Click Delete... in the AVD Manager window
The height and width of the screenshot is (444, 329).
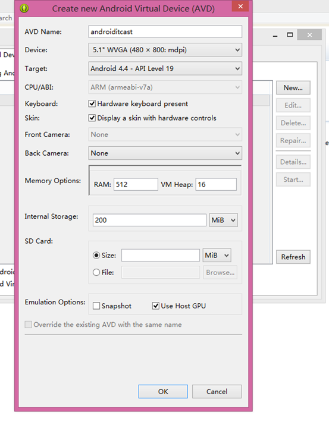(x=293, y=123)
